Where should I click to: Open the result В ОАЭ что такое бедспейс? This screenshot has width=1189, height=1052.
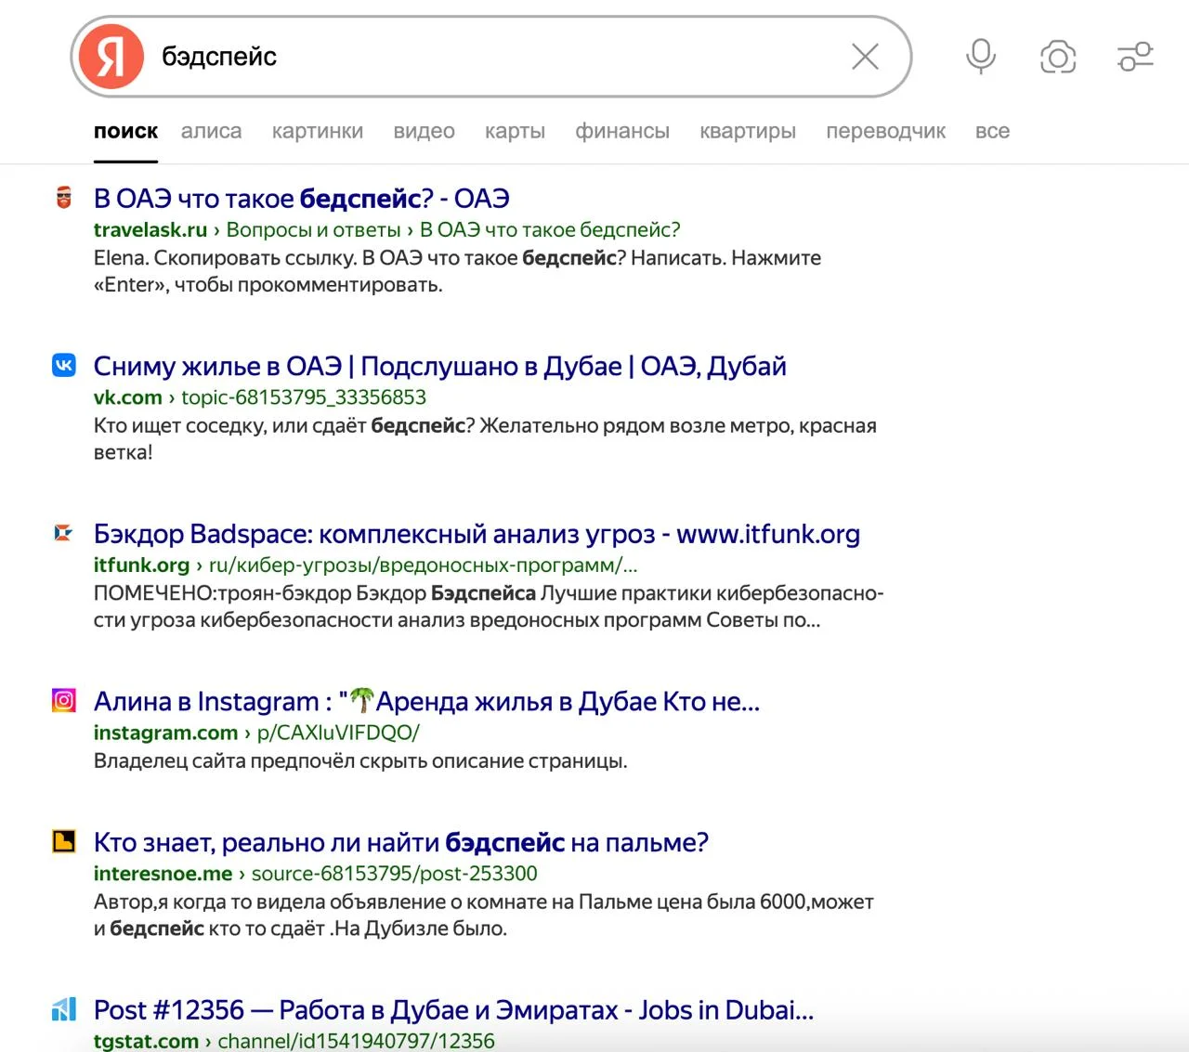click(x=301, y=199)
